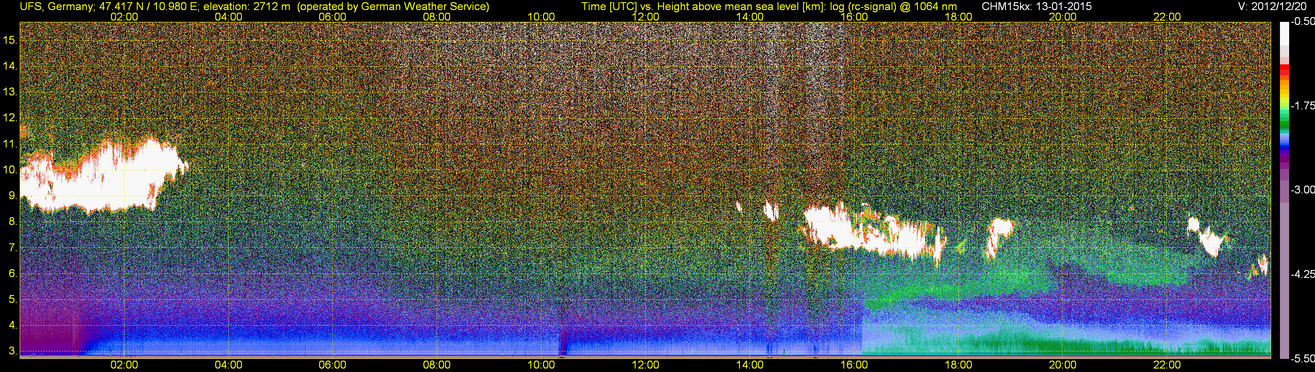Select the "6." height axis label

point(13,274)
